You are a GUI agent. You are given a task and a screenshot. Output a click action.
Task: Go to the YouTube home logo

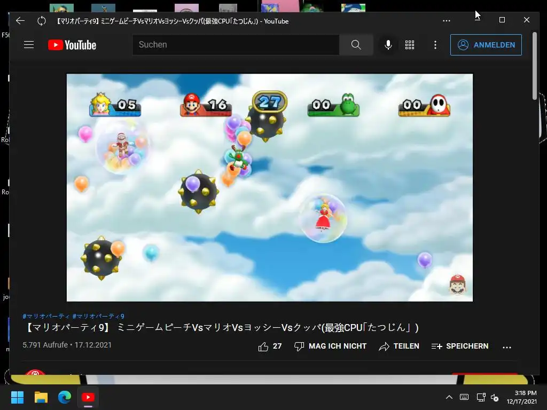[x=72, y=45]
